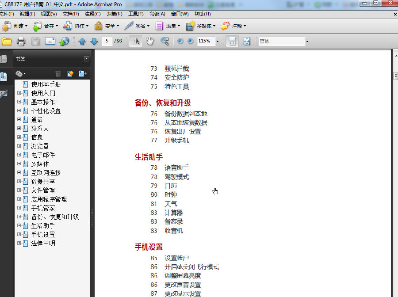Open the bookmark options gear menu
Screen dimensions: 398x297
click(x=19, y=74)
